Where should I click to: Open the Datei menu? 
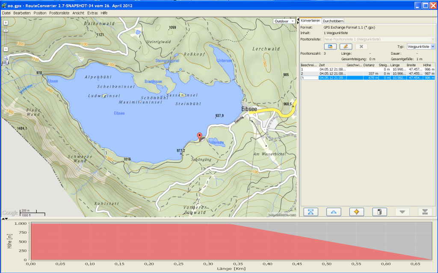point(6,13)
